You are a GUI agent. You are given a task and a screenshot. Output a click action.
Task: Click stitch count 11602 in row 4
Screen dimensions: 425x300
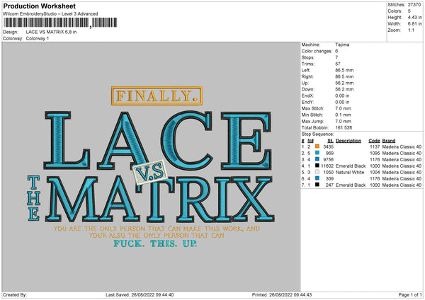click(x=327, y=166)
